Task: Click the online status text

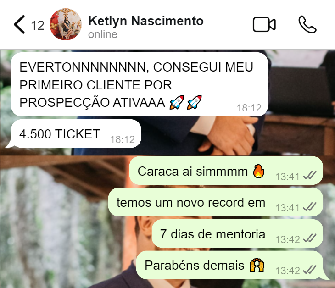Action: (x=103, y=34)
